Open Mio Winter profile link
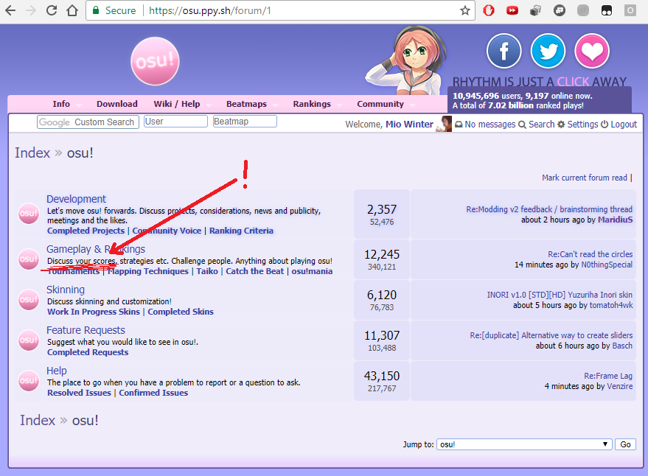 [x=409, y=124]
